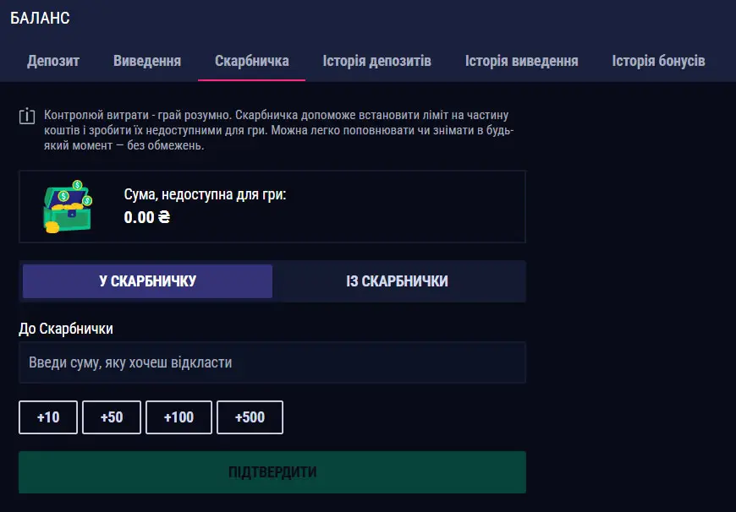The height and width of the screenshot is (512, 736).
Task: Click the amount input field
Action: pyautogui.click(x=272, y=362)
